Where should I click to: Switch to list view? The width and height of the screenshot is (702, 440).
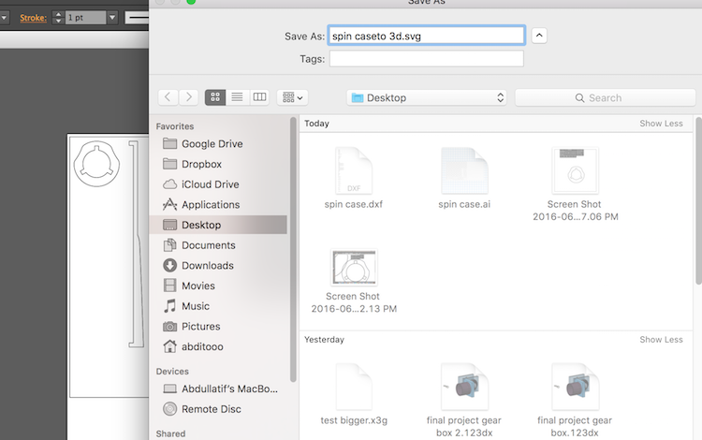coord(237,96)
